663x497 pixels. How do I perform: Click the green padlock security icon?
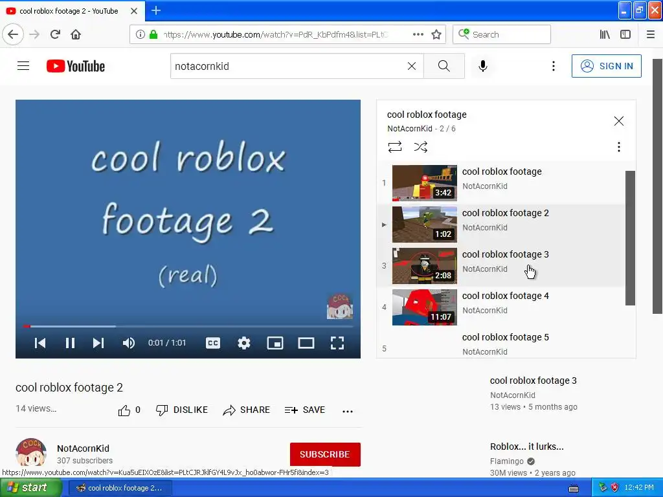pos(153,34)
